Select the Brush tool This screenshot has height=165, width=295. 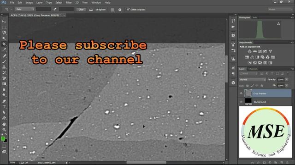tap(4, 61)
